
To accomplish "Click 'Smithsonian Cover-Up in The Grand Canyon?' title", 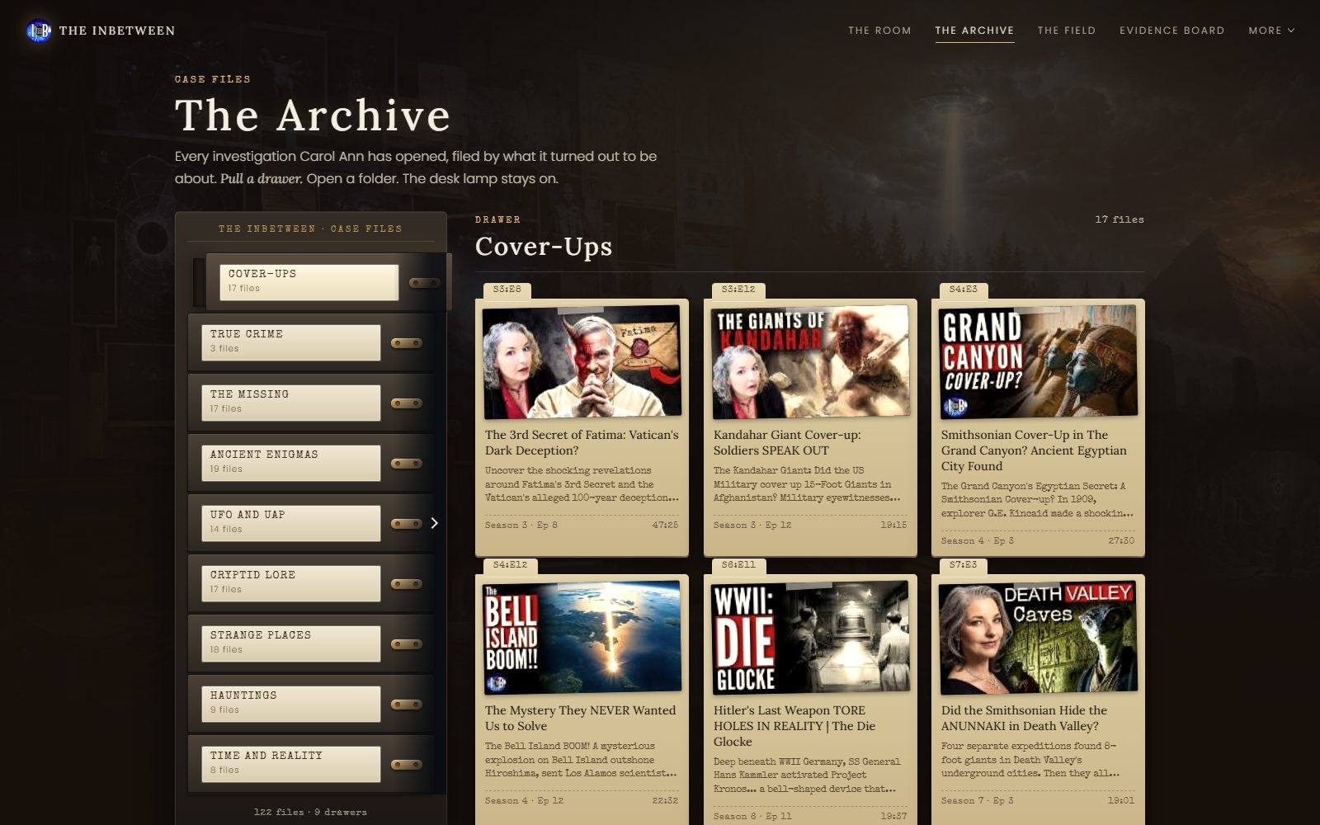I will pyautogui.click(x=1034, y=450).
